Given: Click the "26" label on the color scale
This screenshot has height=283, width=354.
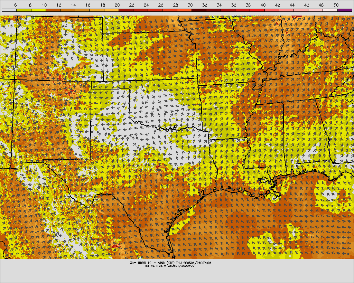Looking at the screenshot, I should point(160,5).
